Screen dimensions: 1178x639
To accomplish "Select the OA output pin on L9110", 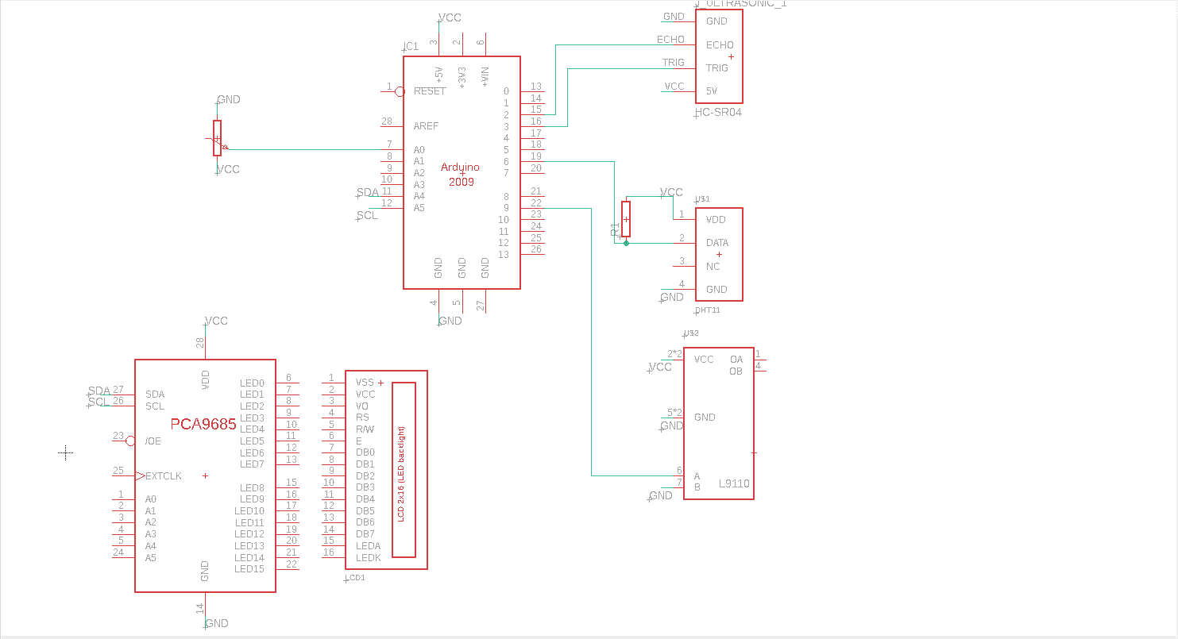I will (x=736, y=360).
